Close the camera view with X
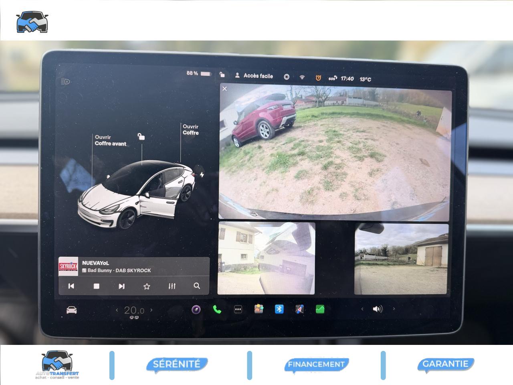513x385 pixels. pos(225,89)
